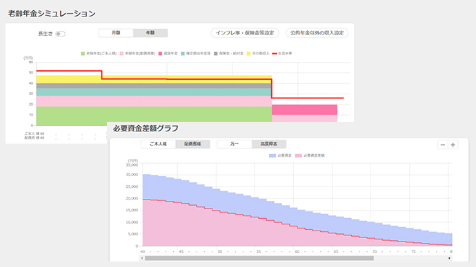Select the 高度障害 scenario option
The height and width of the screenshot is (267, 476).
[x=269, y=144]
